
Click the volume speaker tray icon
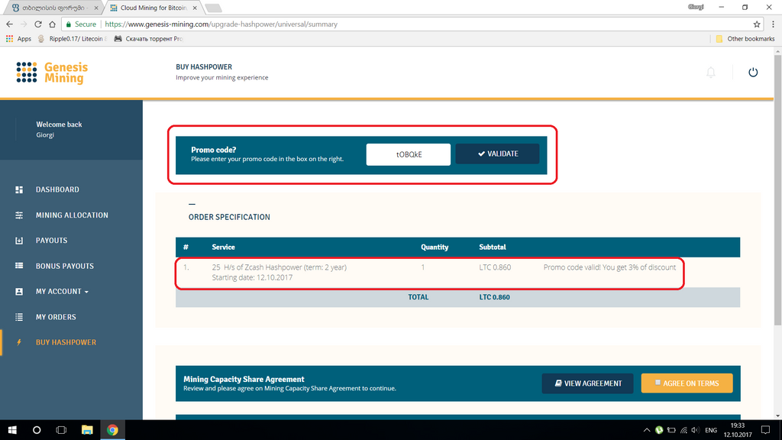point(695,430)
